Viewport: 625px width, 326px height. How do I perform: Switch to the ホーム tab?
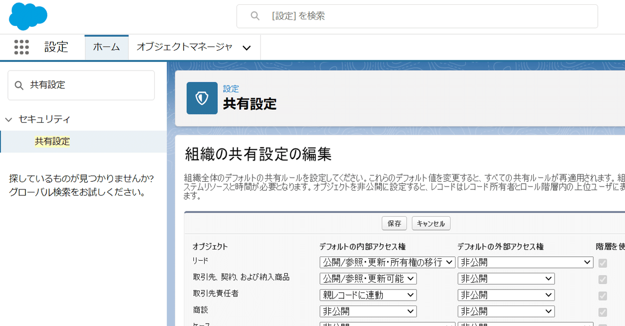[x=106, y=47]
